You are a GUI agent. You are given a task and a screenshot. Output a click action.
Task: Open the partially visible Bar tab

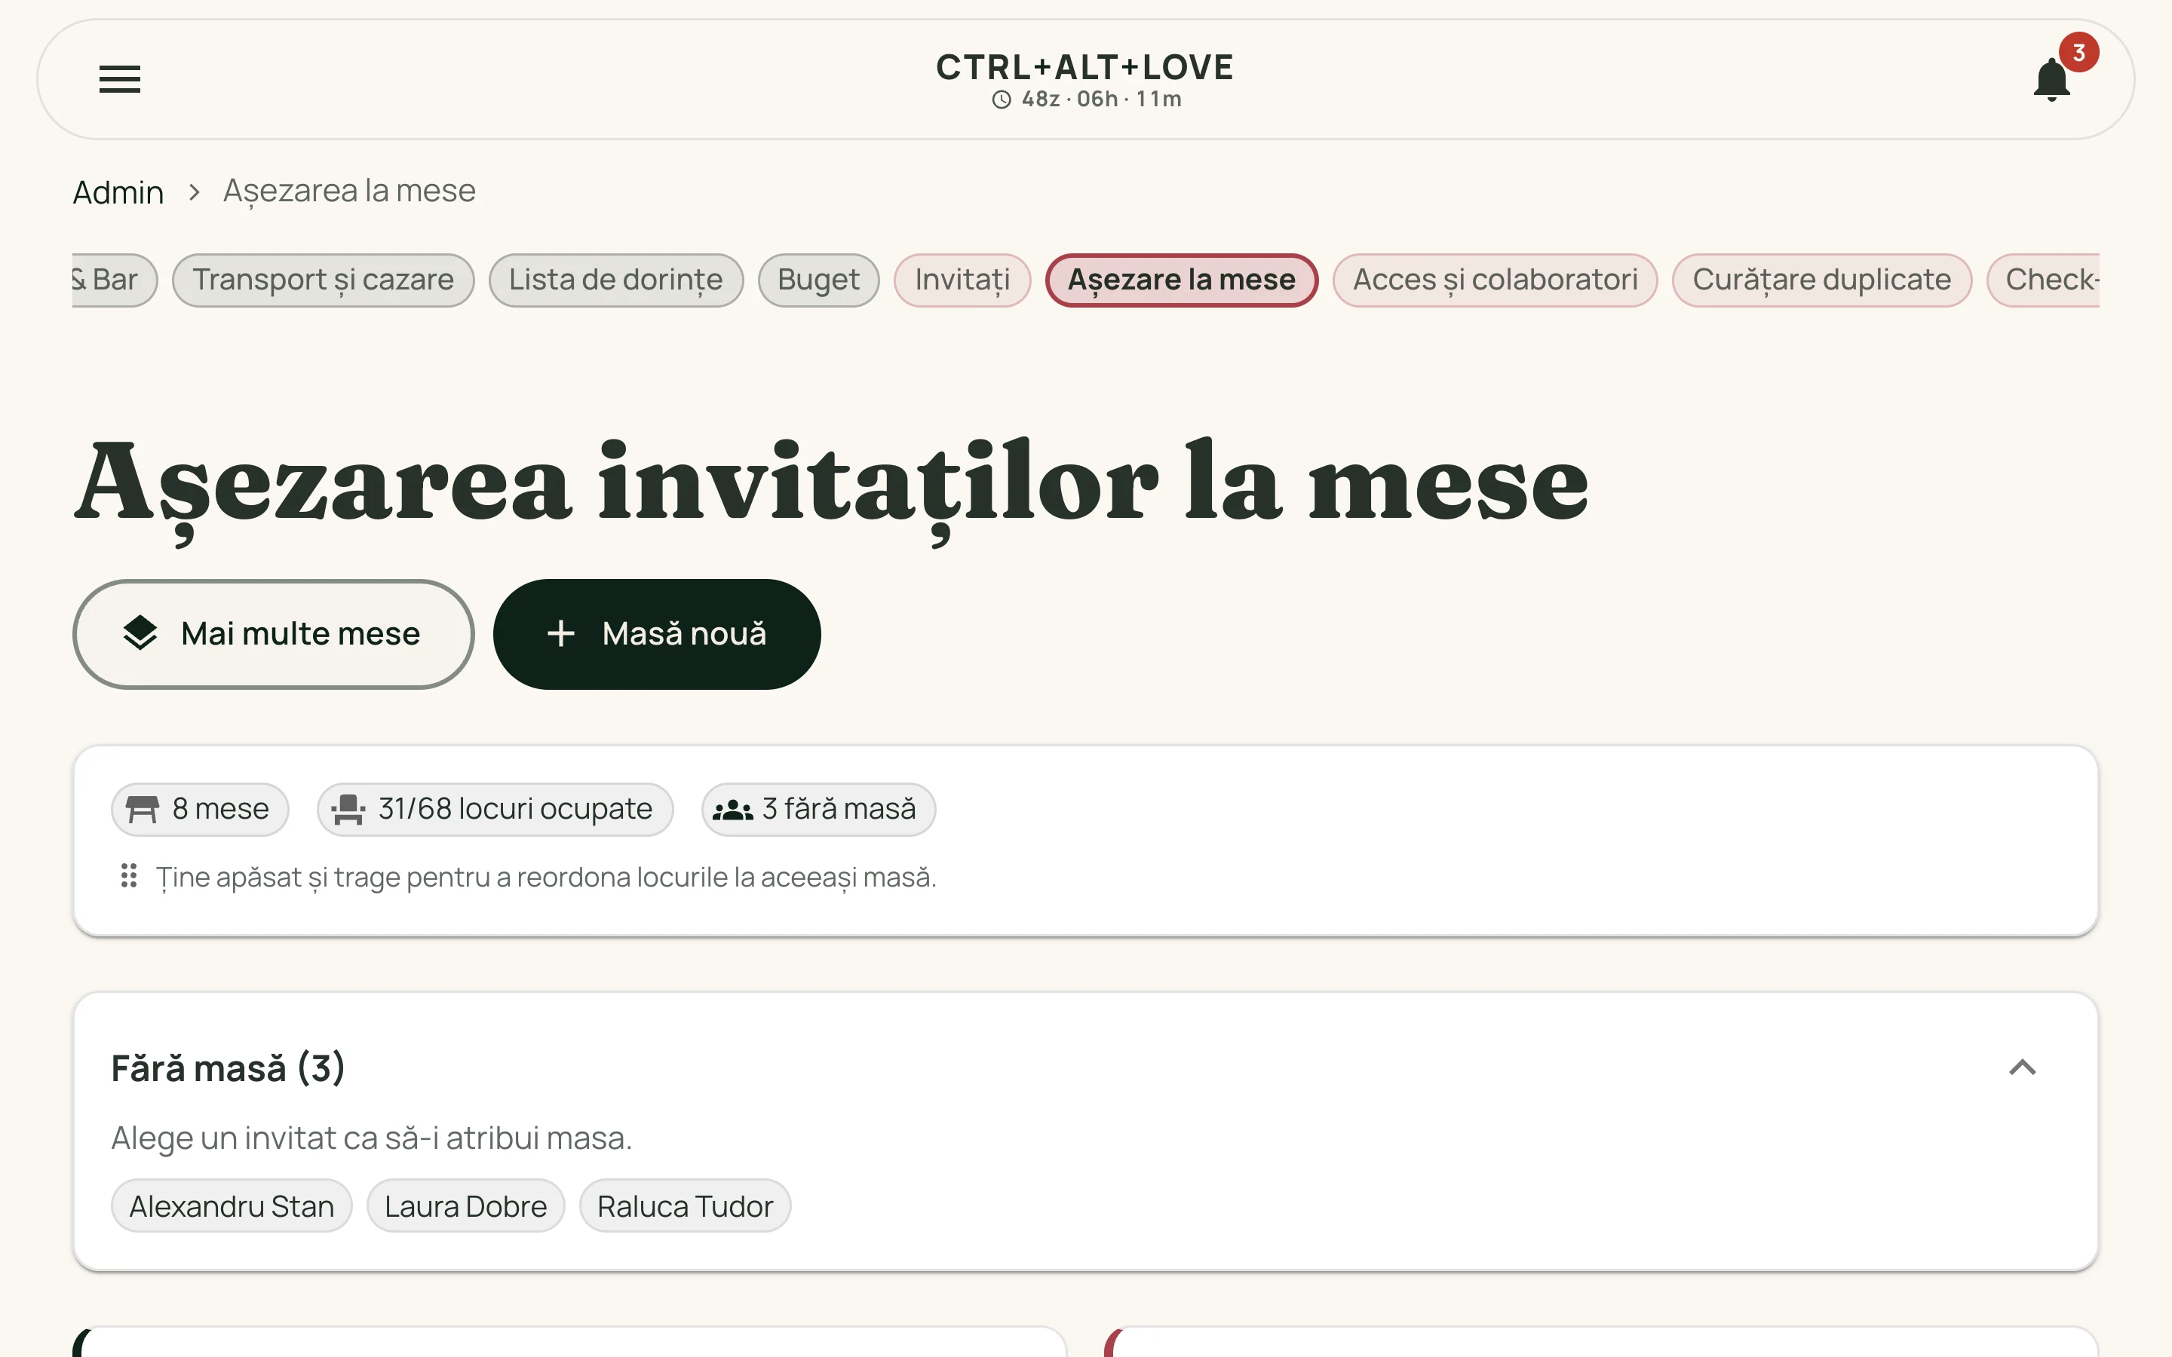click(114, 280)
